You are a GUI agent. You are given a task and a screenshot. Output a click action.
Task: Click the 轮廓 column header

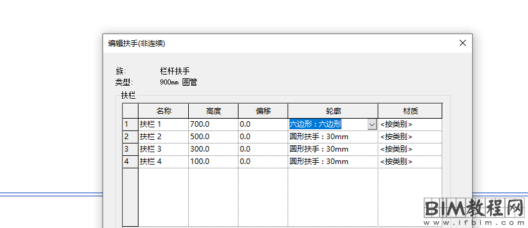pyautogui.click(x=333, y=111)
